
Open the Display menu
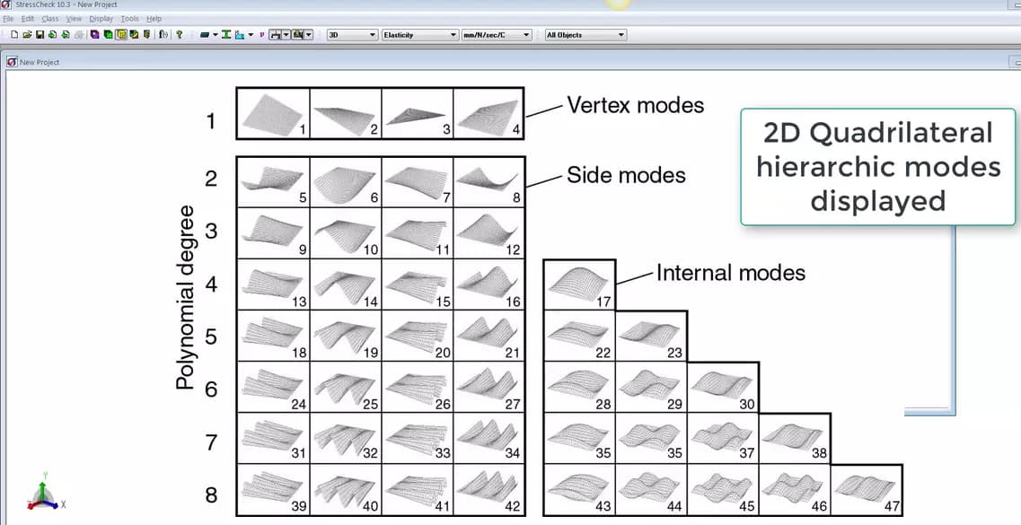(x=100, y=18)
